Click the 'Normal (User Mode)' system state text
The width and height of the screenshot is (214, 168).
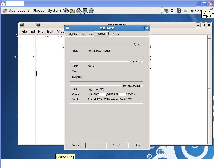point(98,51)
